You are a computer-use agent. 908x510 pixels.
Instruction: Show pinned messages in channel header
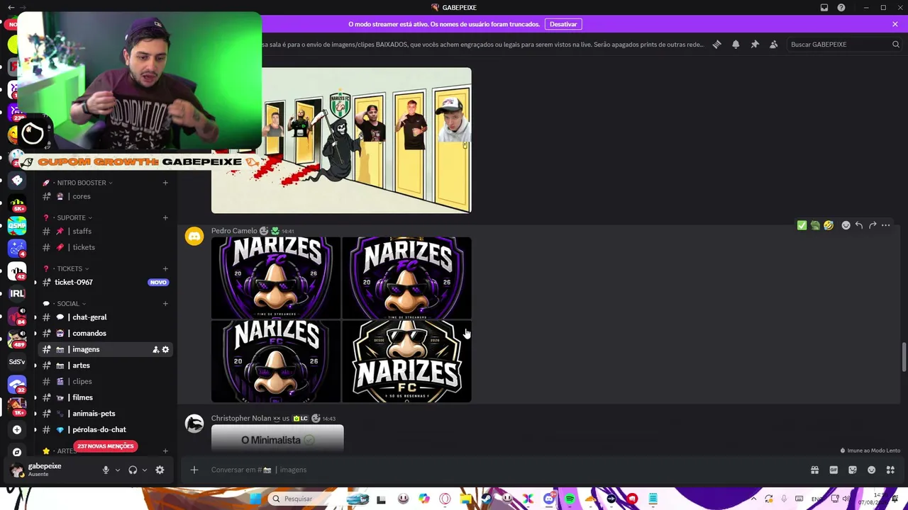(x=755, y=44)
